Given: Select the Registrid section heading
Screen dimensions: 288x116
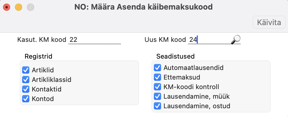Looking at the screenshot, I should pos(38,56).
